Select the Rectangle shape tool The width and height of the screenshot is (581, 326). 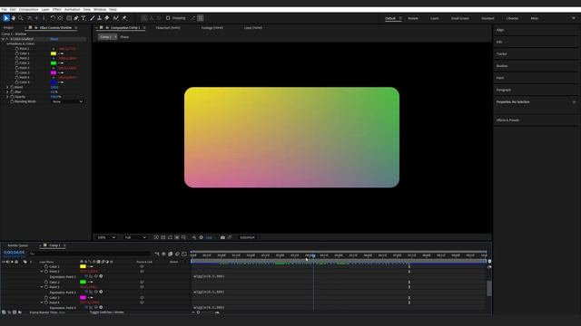69,18
